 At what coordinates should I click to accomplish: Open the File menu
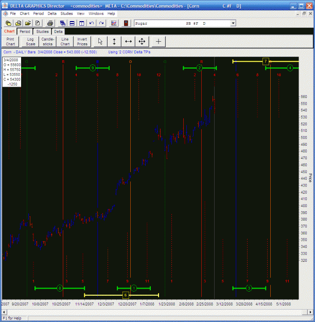[13, 13]
